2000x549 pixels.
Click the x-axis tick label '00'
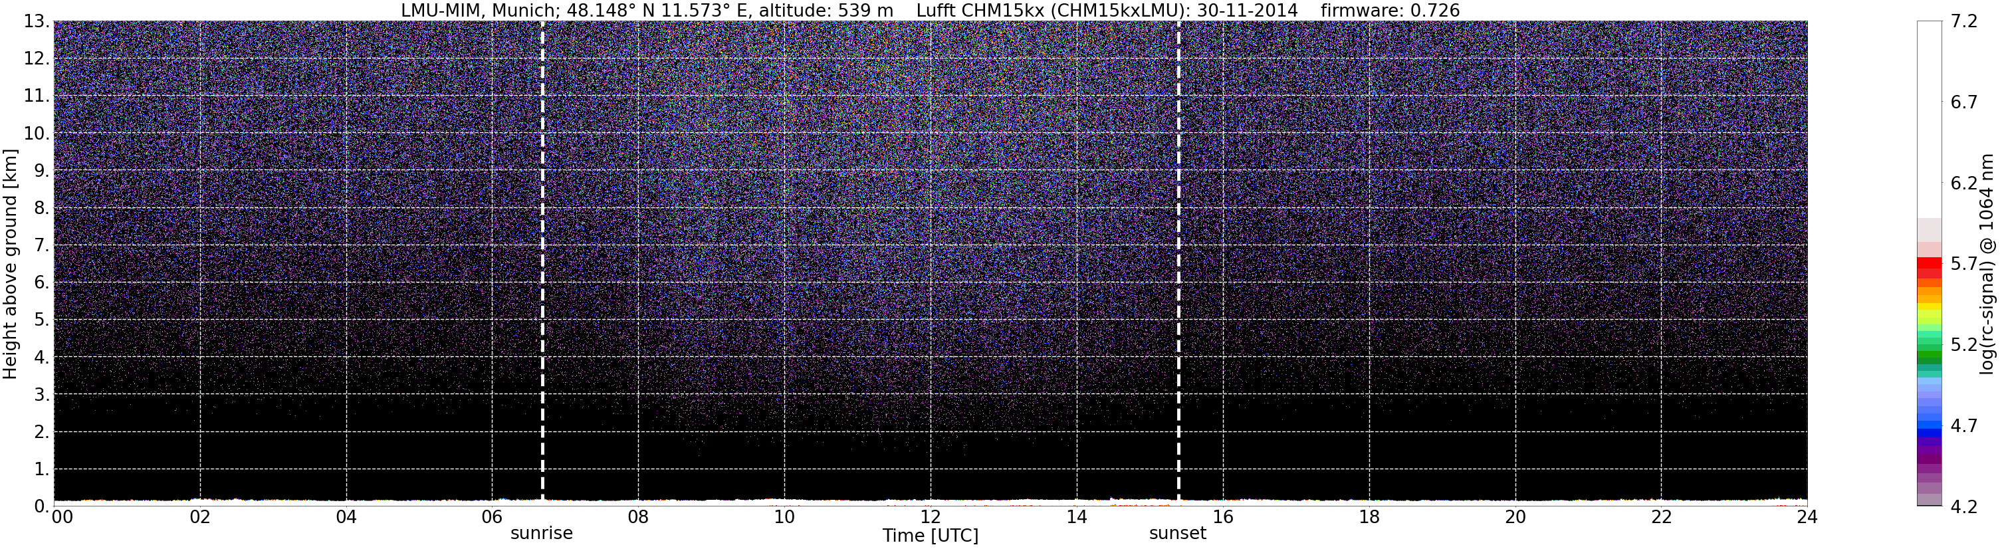coord(62,517)
